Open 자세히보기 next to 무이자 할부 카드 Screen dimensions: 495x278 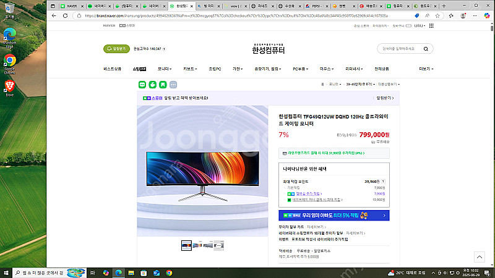click(316, 227)
